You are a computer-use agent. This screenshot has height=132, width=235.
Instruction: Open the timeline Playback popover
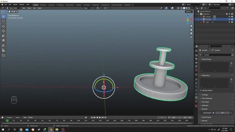click(x=10, y=117)
